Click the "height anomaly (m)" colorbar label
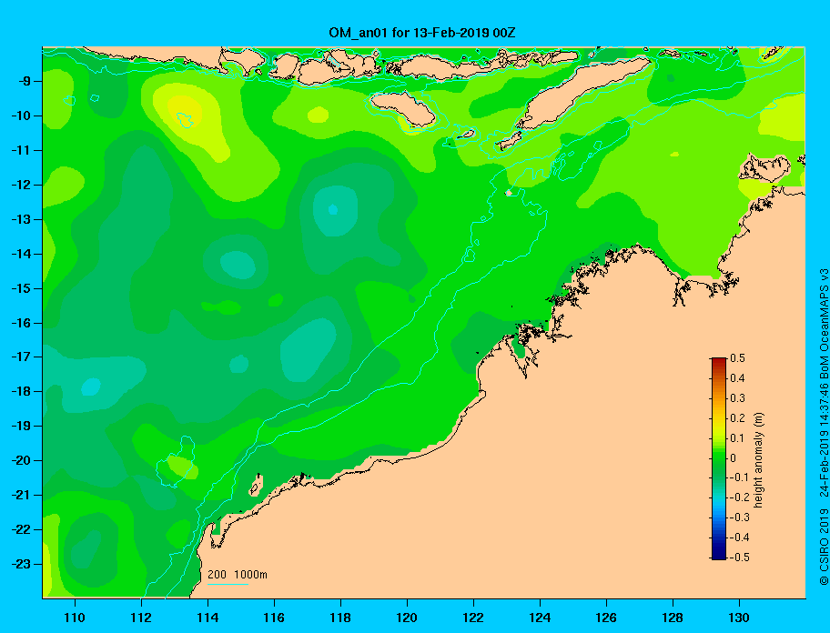The width and height of the screenshot is (830, 633). click(x=759, y=460)
